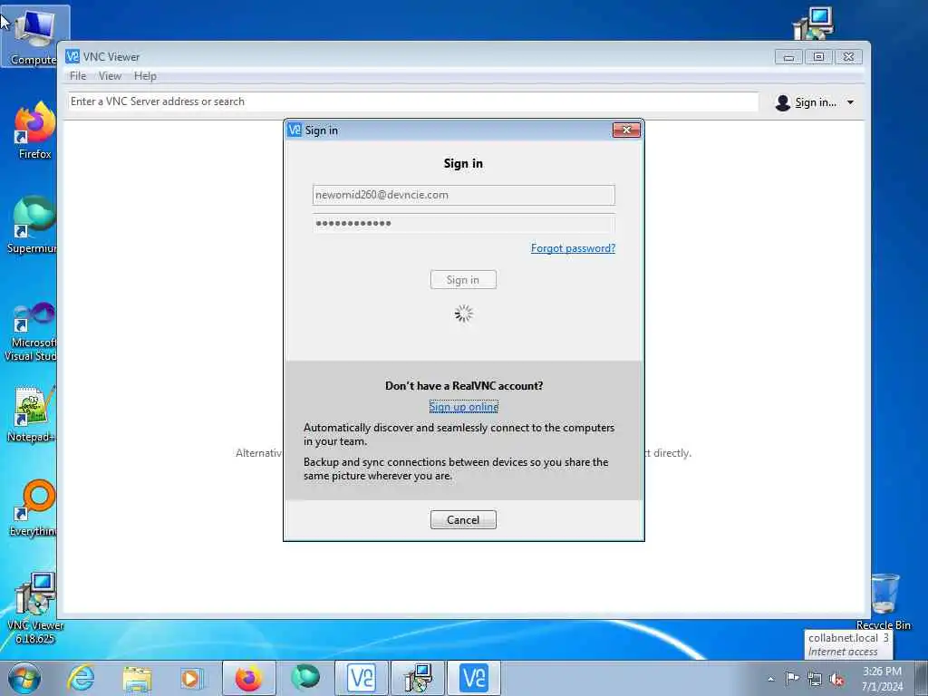
Task: Open the VNC Viewer 6.18.625 installer icon
Action: pos(35,608)
